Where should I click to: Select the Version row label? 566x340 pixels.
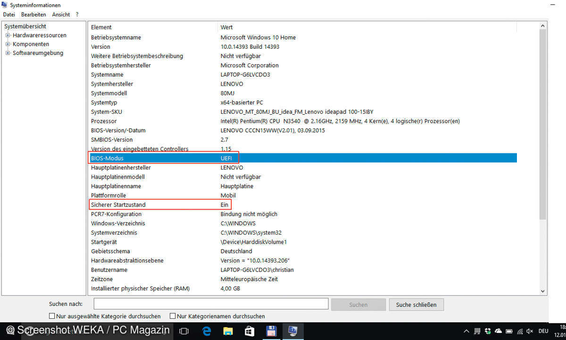click(x=100, y=47)
